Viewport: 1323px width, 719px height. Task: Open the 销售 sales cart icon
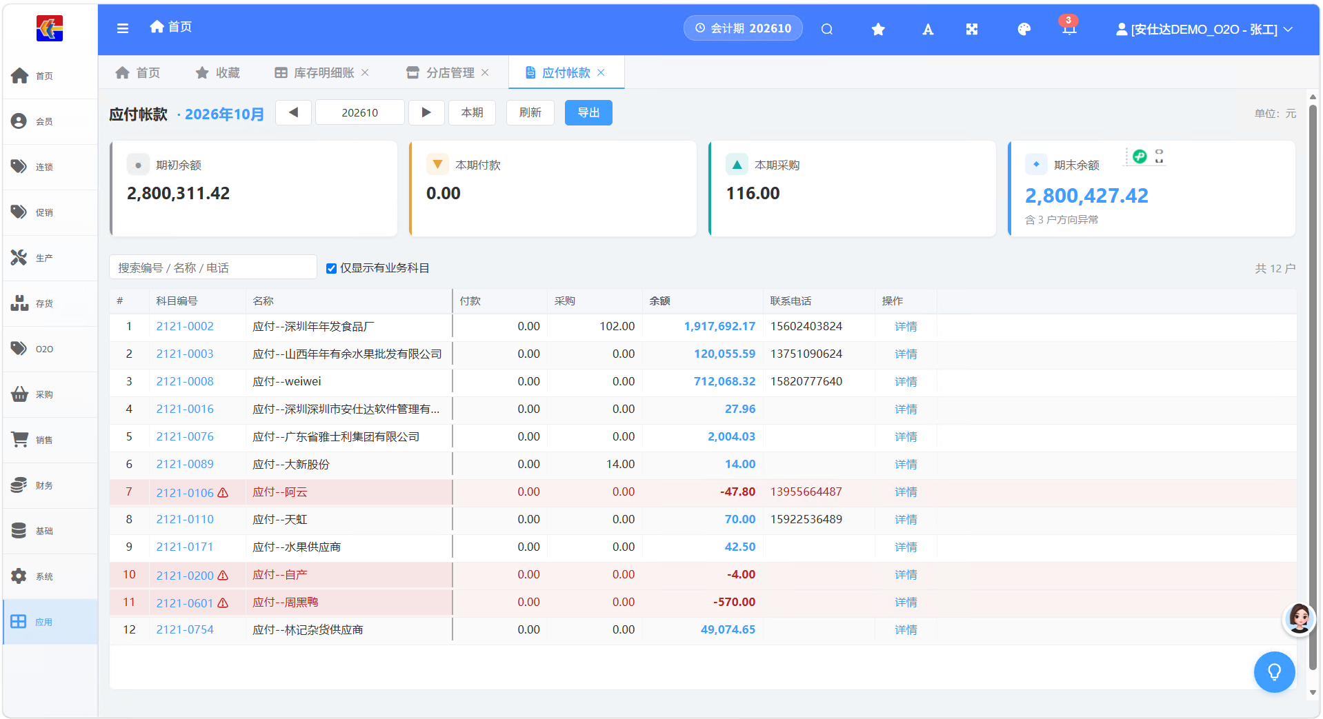[x=19, y=440]
